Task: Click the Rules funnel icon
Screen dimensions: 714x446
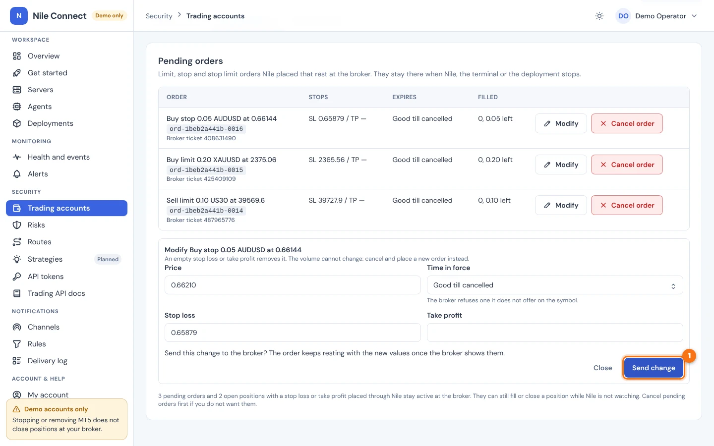Action: point(17,344)
